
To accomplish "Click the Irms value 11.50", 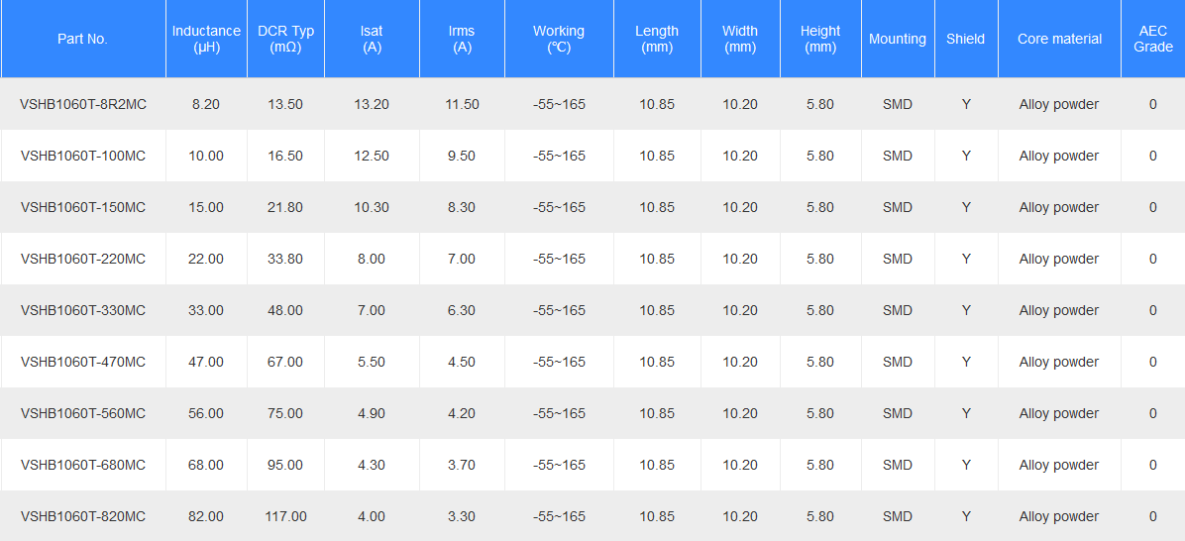I will 462,104.
